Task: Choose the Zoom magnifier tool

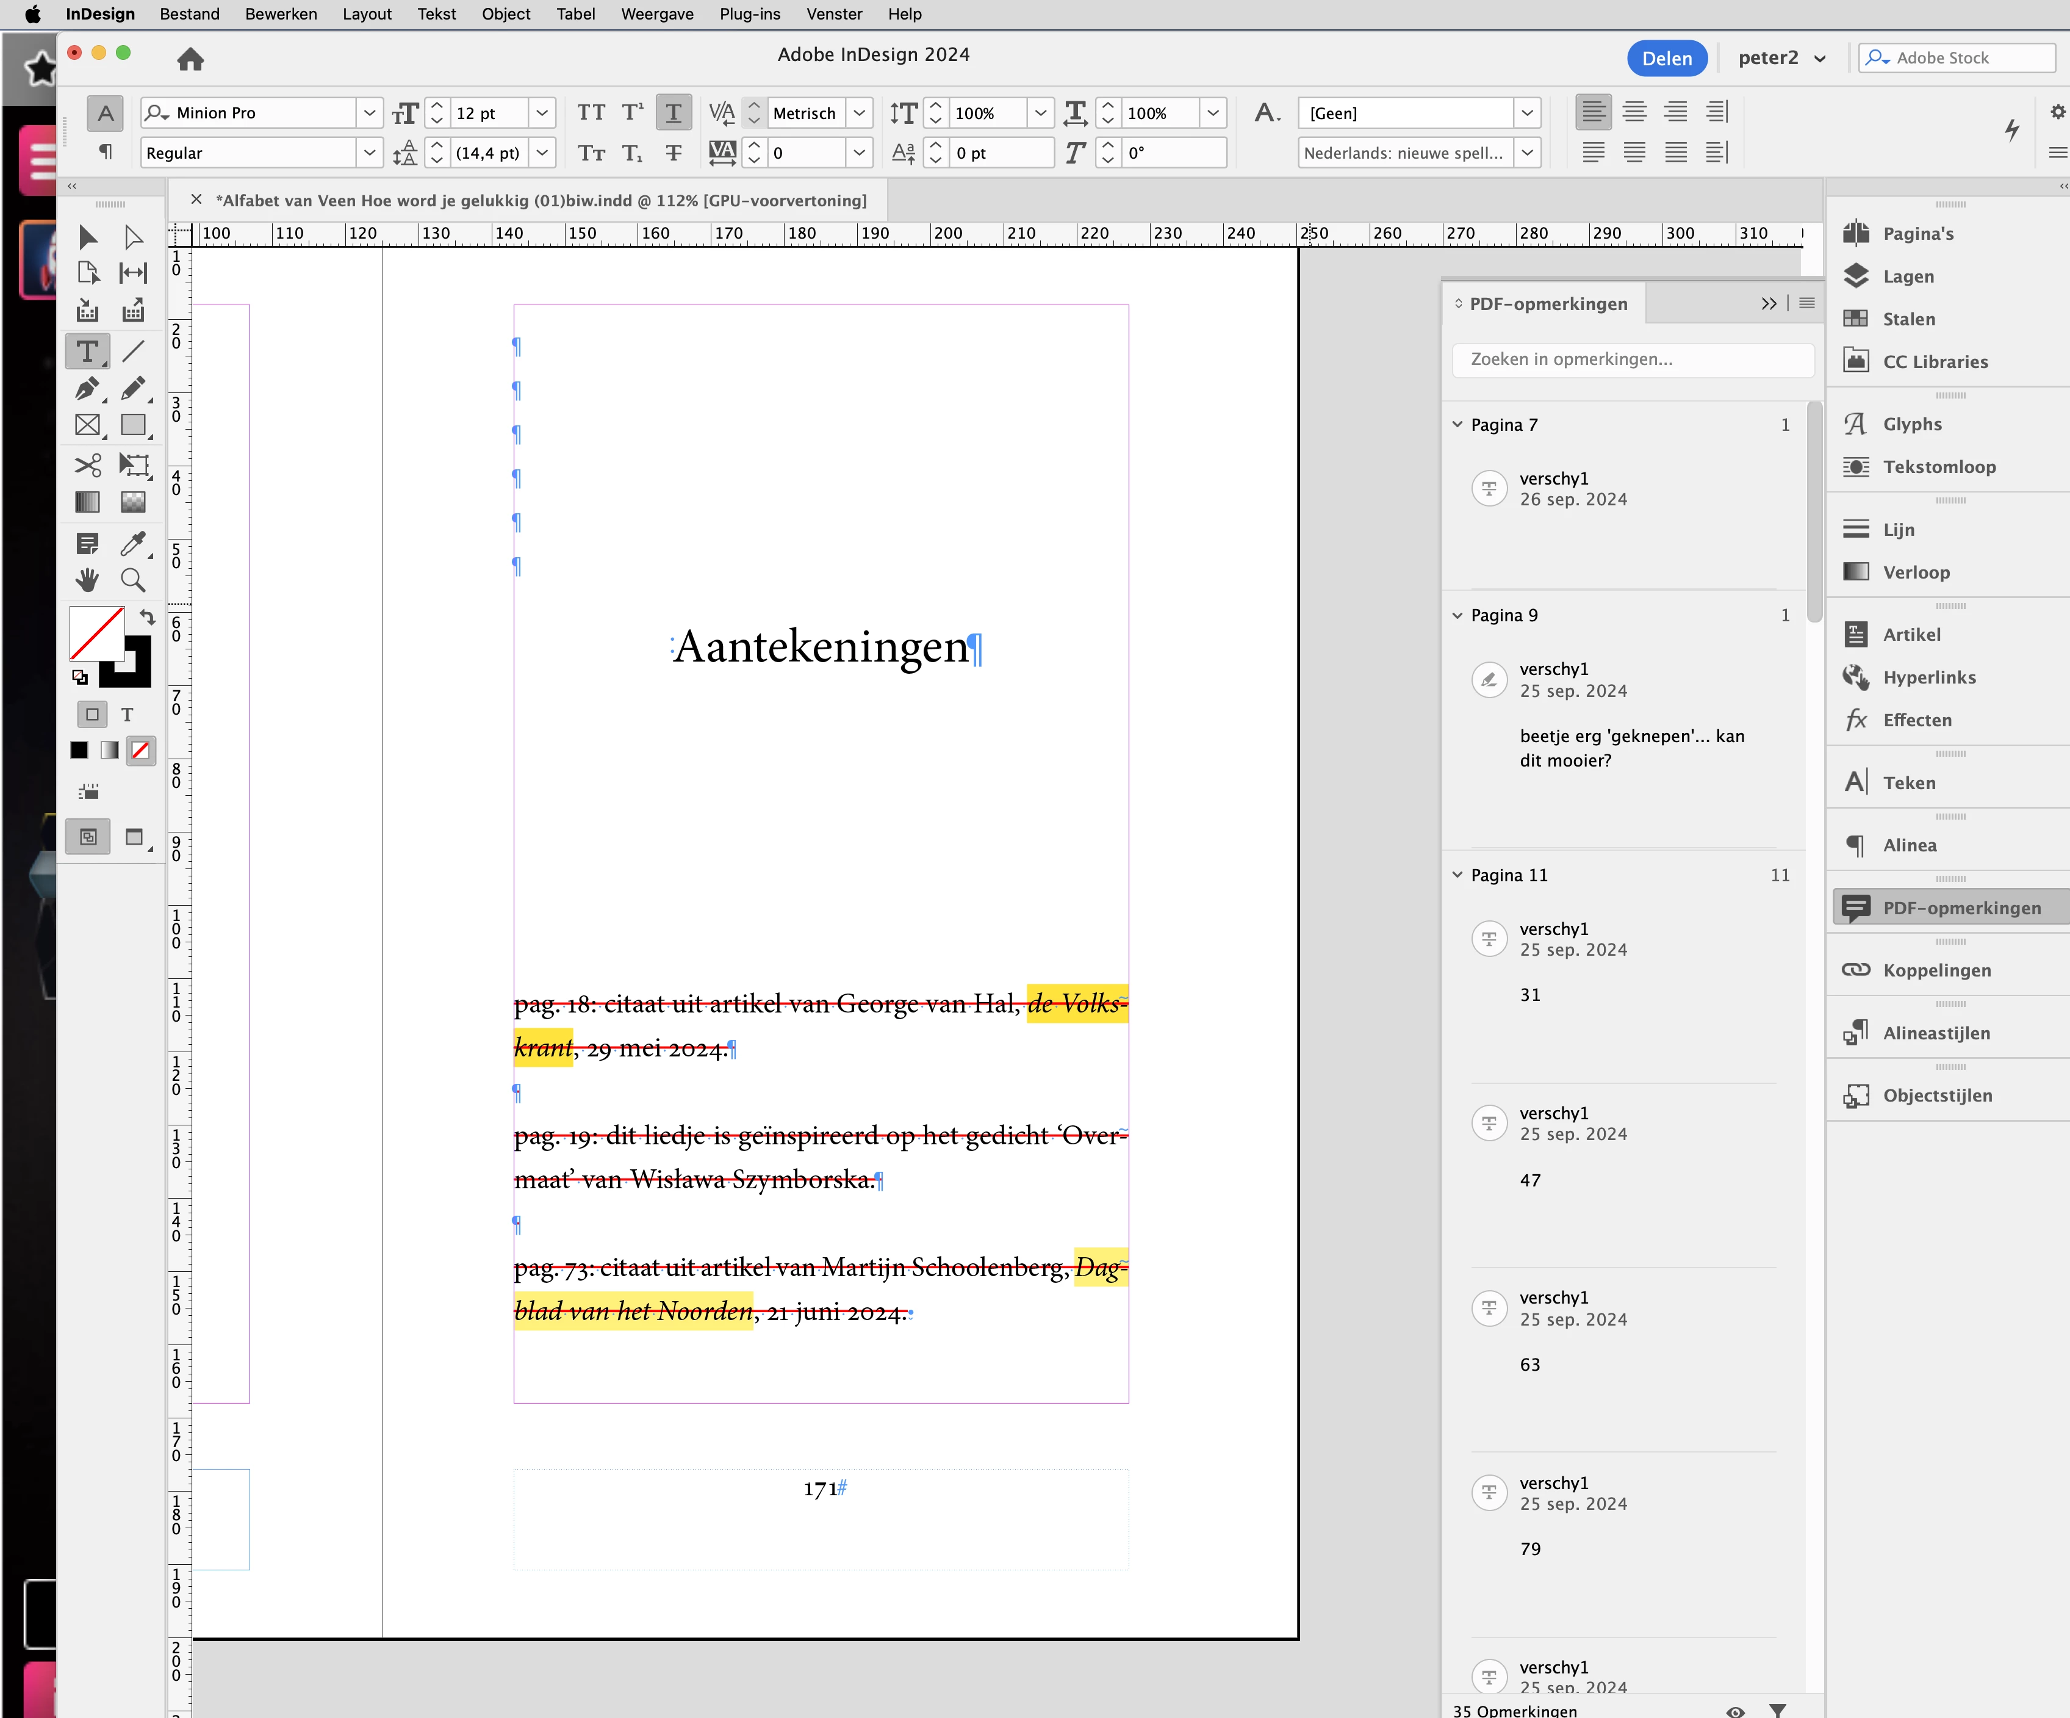Action: tap(133, 580)
